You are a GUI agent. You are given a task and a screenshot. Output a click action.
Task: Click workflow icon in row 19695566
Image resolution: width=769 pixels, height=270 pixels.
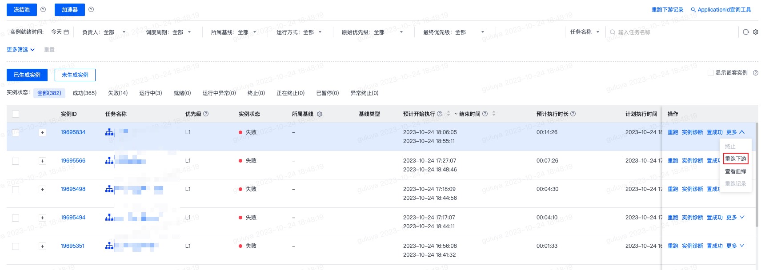coord(109,160)
